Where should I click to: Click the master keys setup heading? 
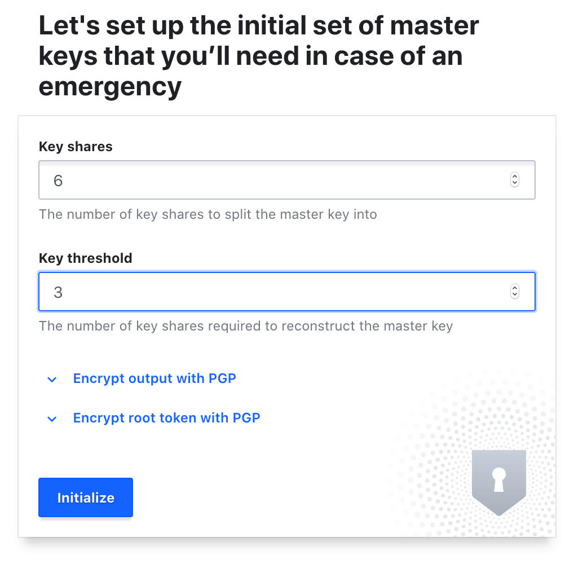(259, 56)
